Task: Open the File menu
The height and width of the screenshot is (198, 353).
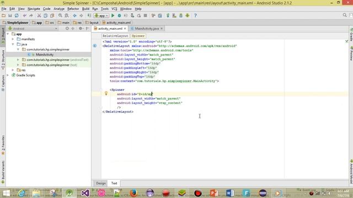Action: coord(4,9)
